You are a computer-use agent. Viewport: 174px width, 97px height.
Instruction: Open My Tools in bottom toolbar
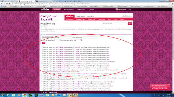click(x=45, y=92)
